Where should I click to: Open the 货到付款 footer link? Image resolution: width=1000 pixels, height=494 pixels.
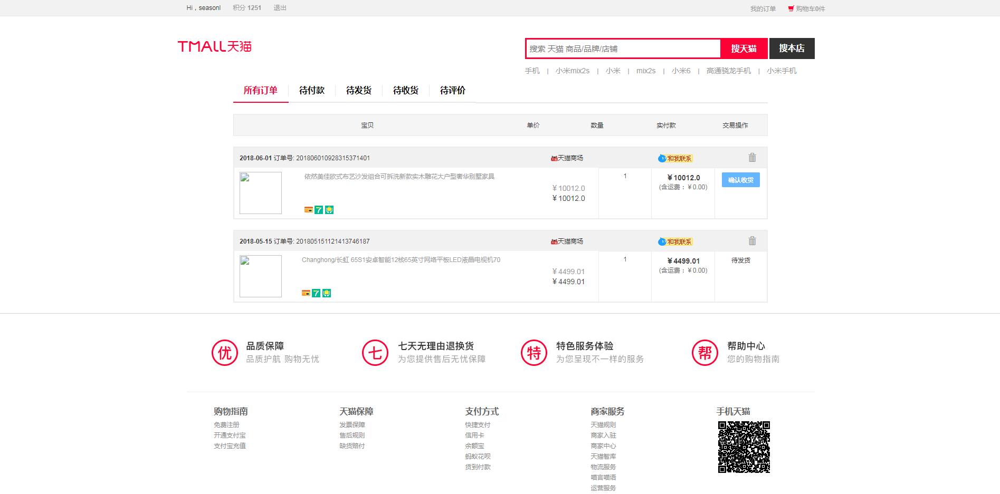[478, 467]
